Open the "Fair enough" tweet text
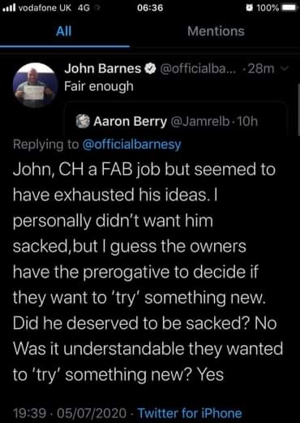 click(99, 86)
